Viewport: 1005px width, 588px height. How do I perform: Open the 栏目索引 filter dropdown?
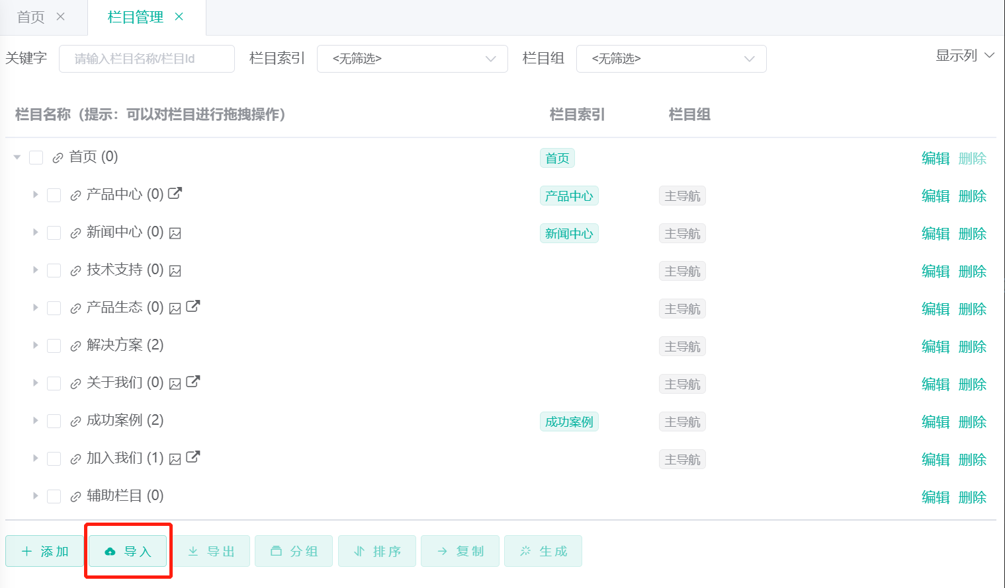click(x=412, y=59)
